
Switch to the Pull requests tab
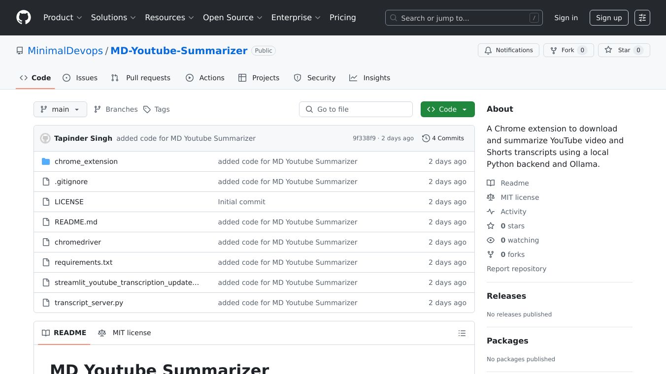click(141, 78)
